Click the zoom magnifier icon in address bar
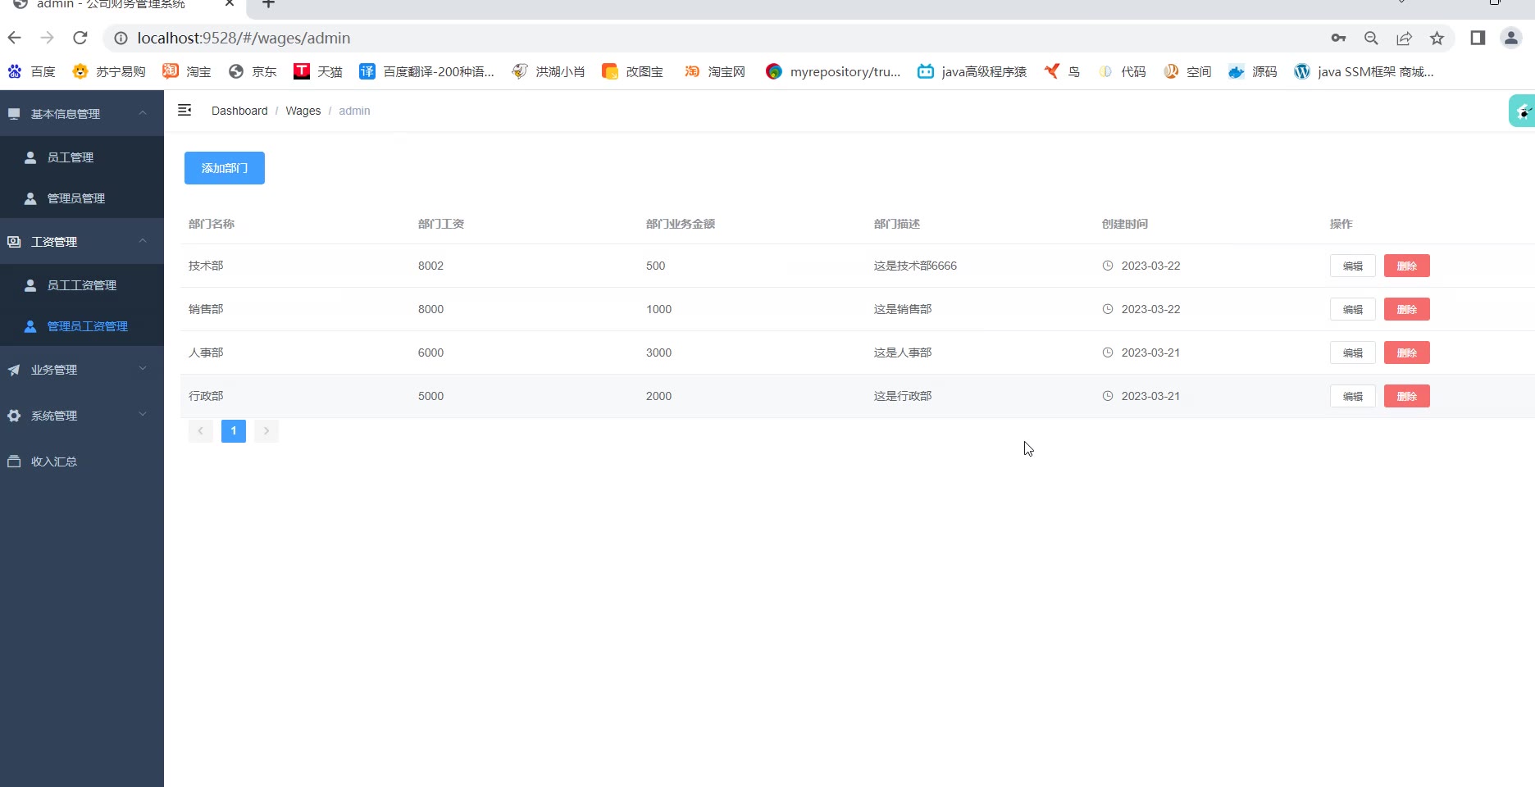The height and width of the screenshot is (787, 1535). point(1371,38)
